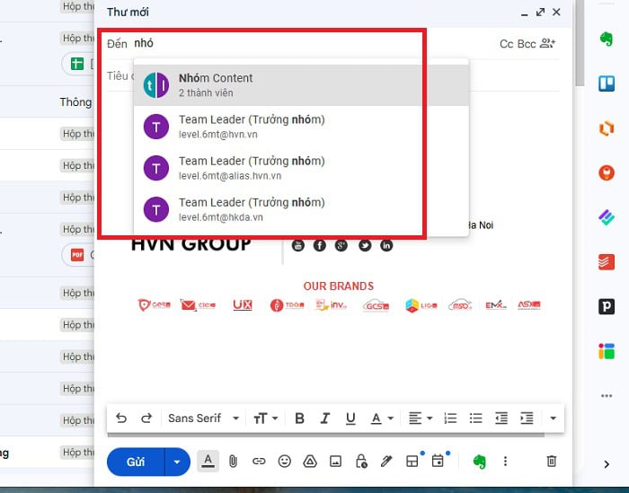Toggle italic text formatting
This screenshot has height=493, width=629.
point(324,418)
